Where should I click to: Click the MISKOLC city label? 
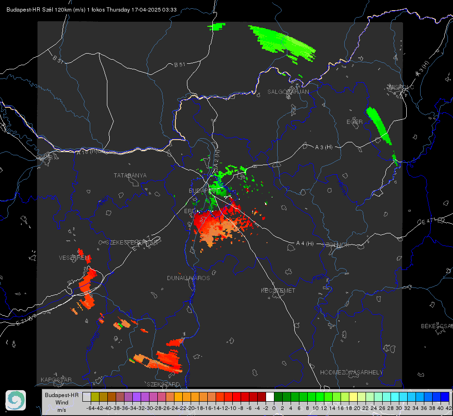(x=401, y=87)
